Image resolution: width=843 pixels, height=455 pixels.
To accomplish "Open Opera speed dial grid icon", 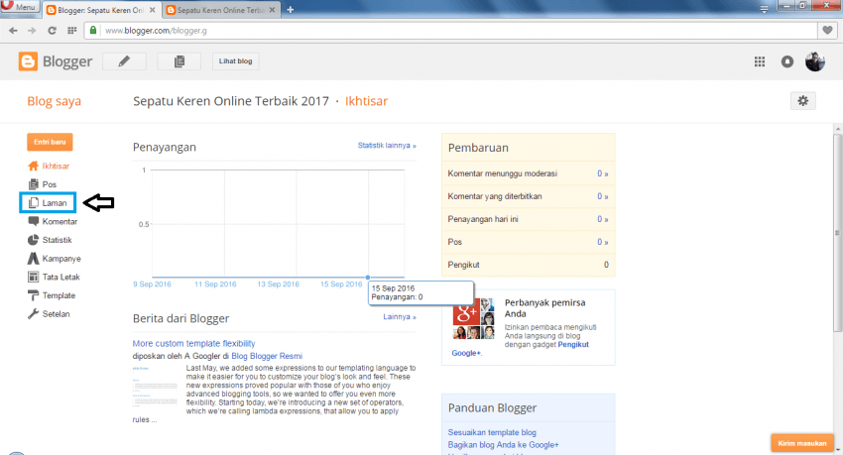I will pos(71,31).
